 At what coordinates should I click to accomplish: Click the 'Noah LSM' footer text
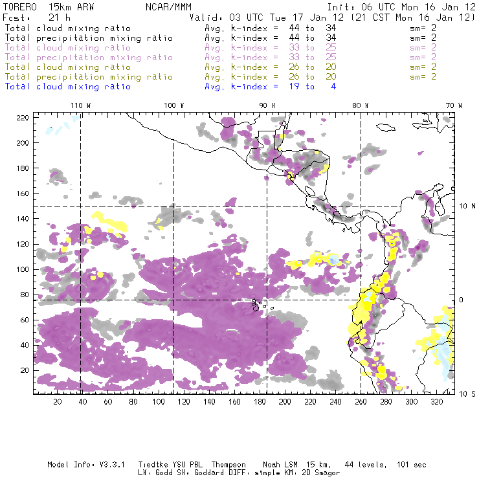point(280,465)
